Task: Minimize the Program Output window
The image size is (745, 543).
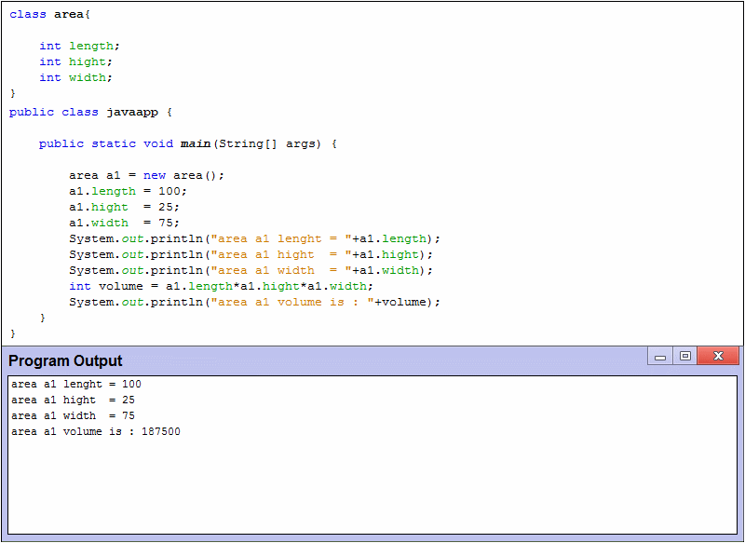Action: [x=660, y=357]
